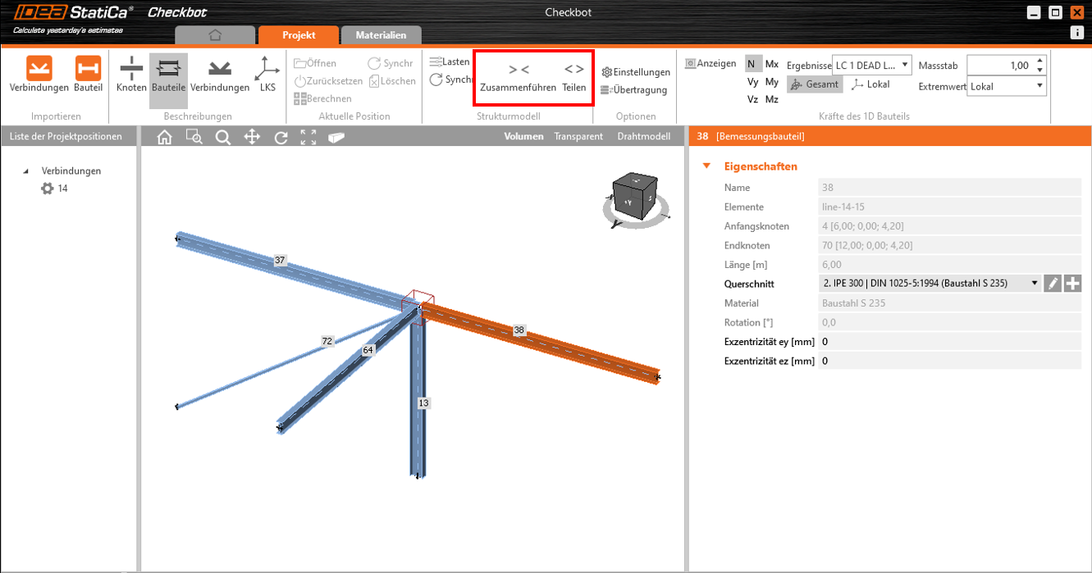The height and width of the screenshot is (573, 1092).
Task: Click Teilen to split member
Action: pyautogui.click(x=574, y=79)
